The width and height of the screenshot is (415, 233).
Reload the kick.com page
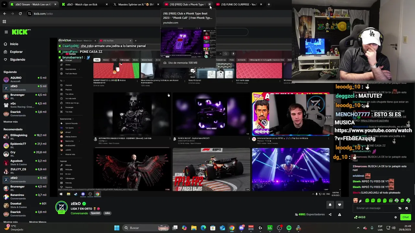point(20,14)
